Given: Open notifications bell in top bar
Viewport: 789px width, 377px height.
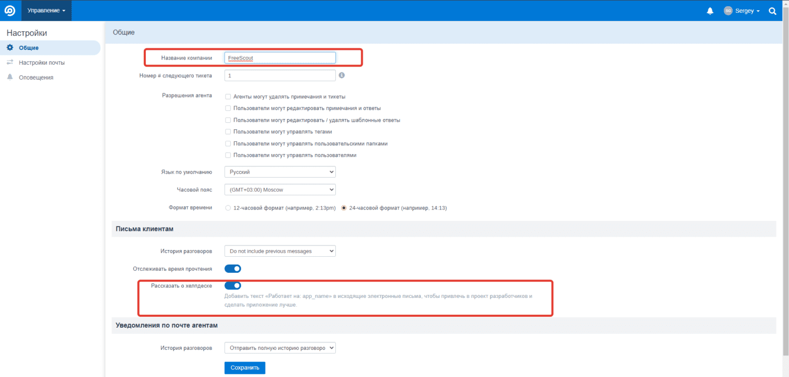Looking at the screenshot, I should (x=710, y=11).
